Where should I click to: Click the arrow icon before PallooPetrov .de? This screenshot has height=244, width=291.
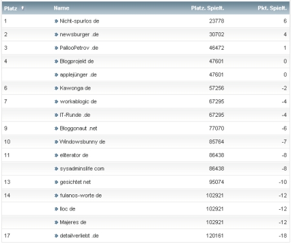56,48
